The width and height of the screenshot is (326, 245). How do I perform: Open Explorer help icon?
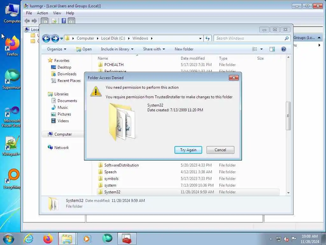point(284,49)
